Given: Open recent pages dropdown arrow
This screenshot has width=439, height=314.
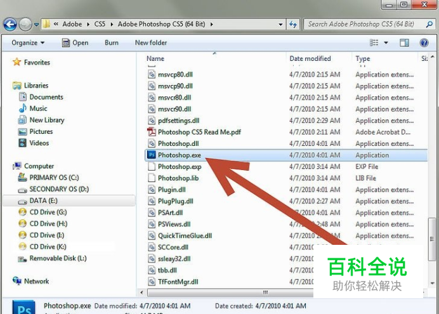Looking at the screenshot, I should pos(36,25).
